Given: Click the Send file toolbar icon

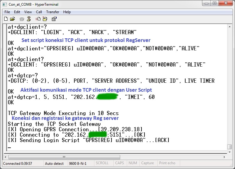Looking at the screenshot, I should click(x=38, y=19).
